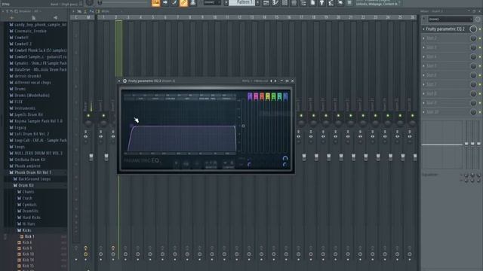Select empty Slot 8 in mixer

coord(445,93)
